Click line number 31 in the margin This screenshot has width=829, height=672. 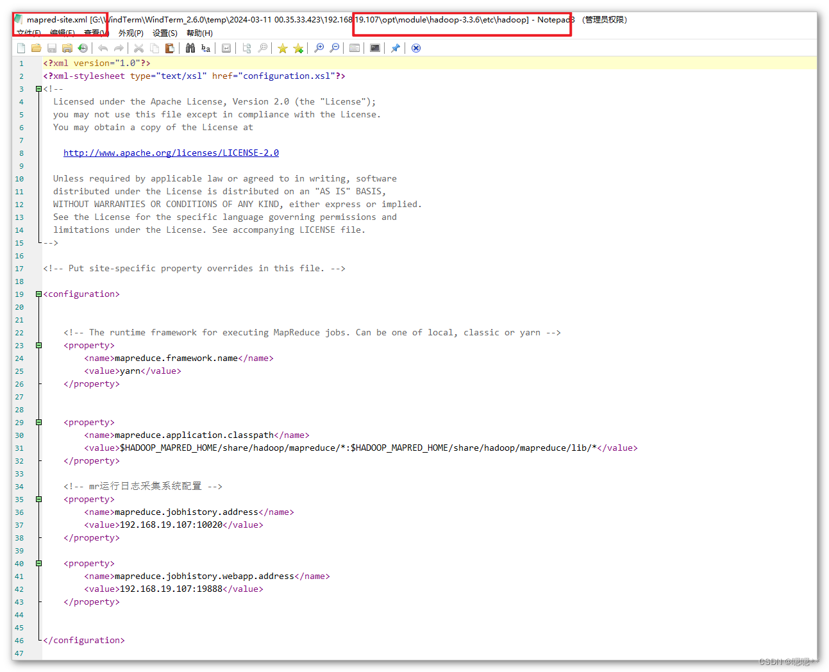click(19, 448)
